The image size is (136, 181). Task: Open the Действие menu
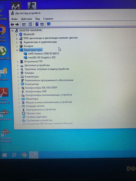click(x=26, y=19)
